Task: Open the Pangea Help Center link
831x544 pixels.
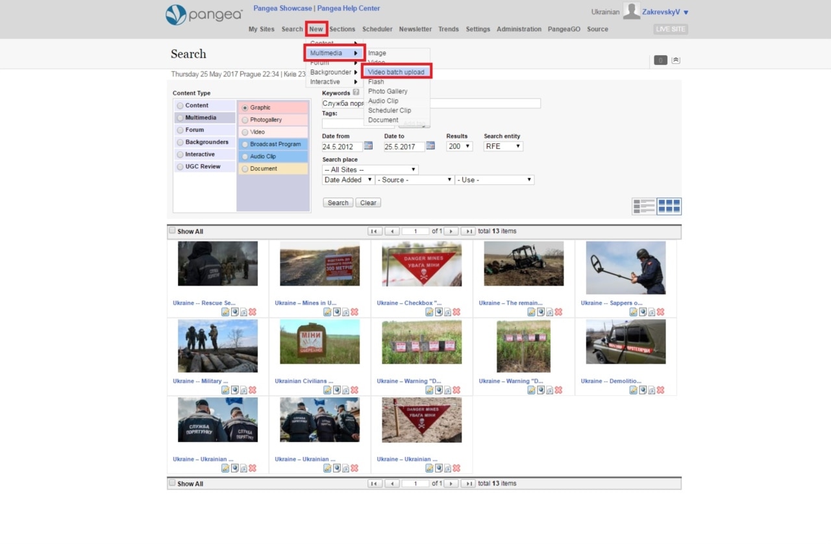Action: tap(349, 8)
